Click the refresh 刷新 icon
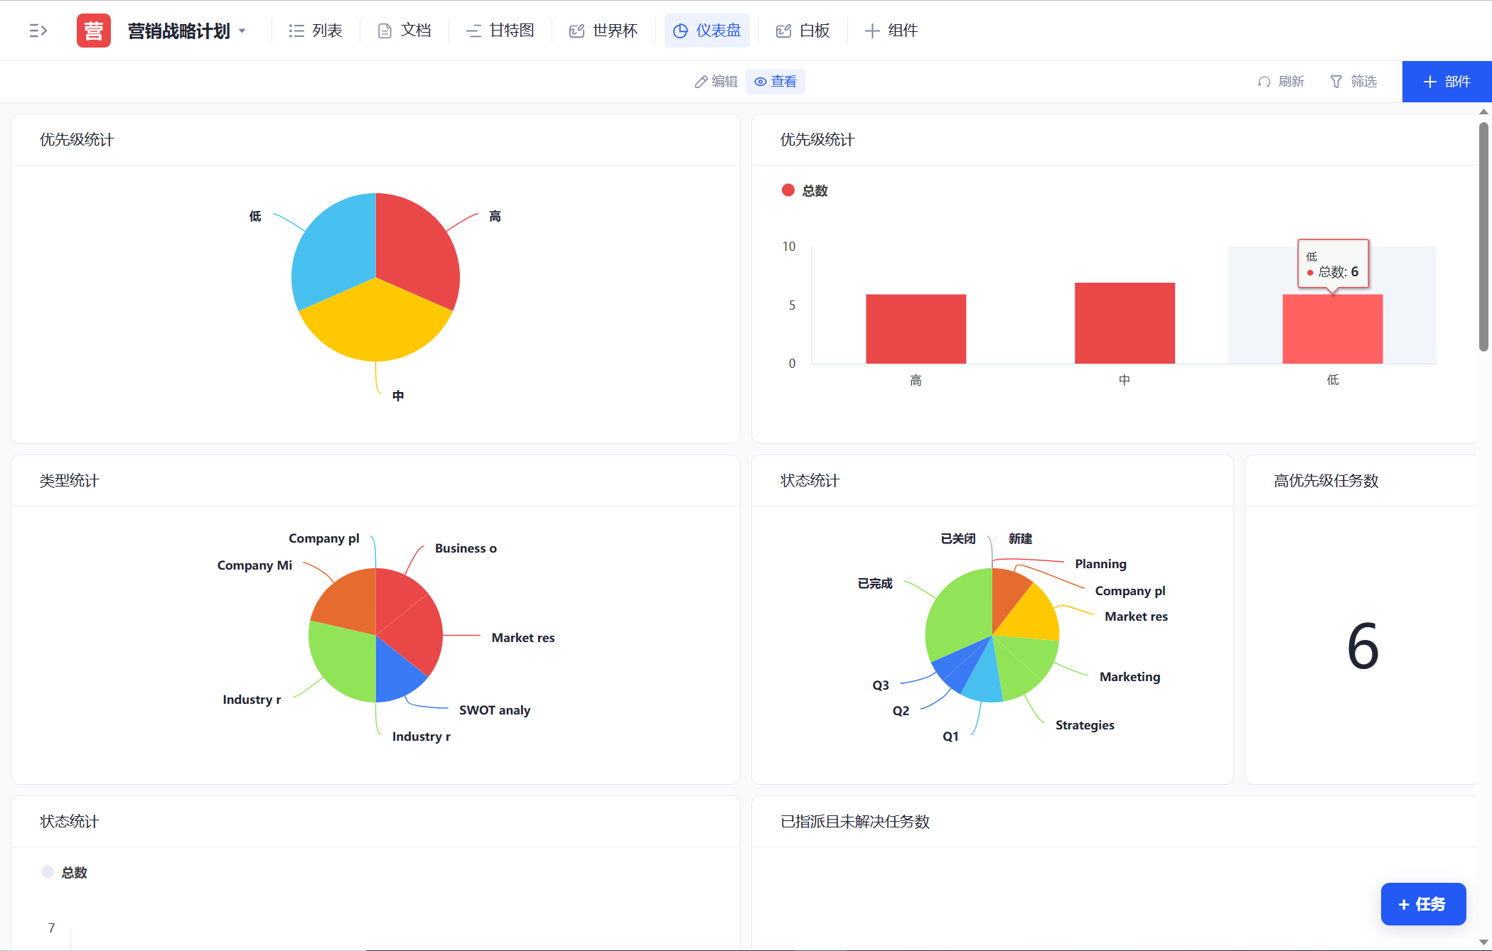Screen dimensions: 1492x951 pos(1263,82)
